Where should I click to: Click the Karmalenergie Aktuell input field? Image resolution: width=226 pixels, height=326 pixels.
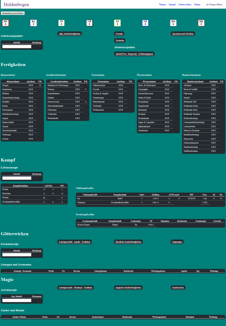click(17, 255)
